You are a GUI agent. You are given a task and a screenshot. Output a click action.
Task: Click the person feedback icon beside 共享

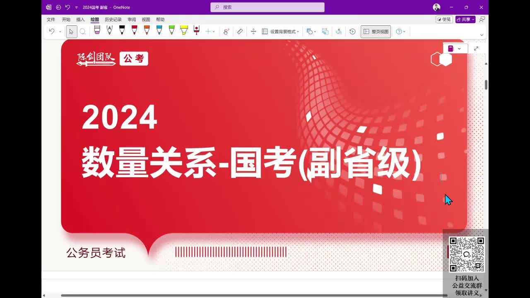pos(482,19)
